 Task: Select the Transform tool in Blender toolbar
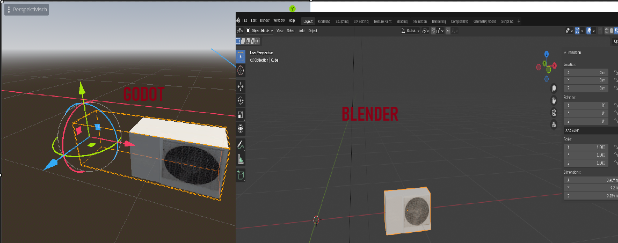click(241, 129)
